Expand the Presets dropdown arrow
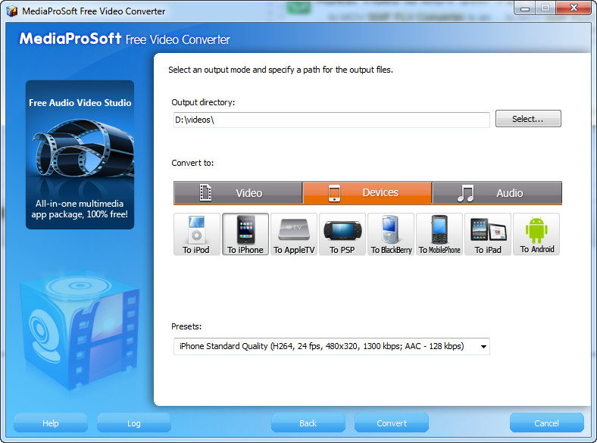Viewport: 597px width, 443px height. point(483,347)
